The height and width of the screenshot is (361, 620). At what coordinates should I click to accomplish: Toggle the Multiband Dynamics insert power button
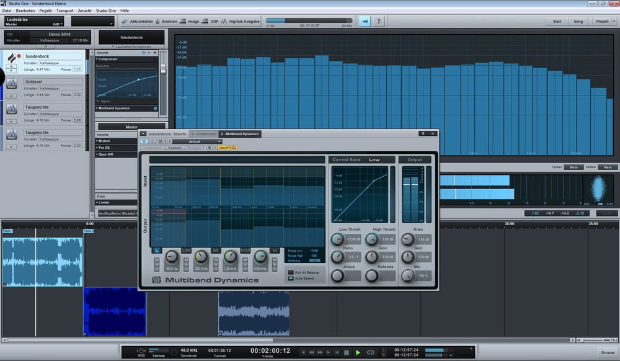[x=155, y=108]
